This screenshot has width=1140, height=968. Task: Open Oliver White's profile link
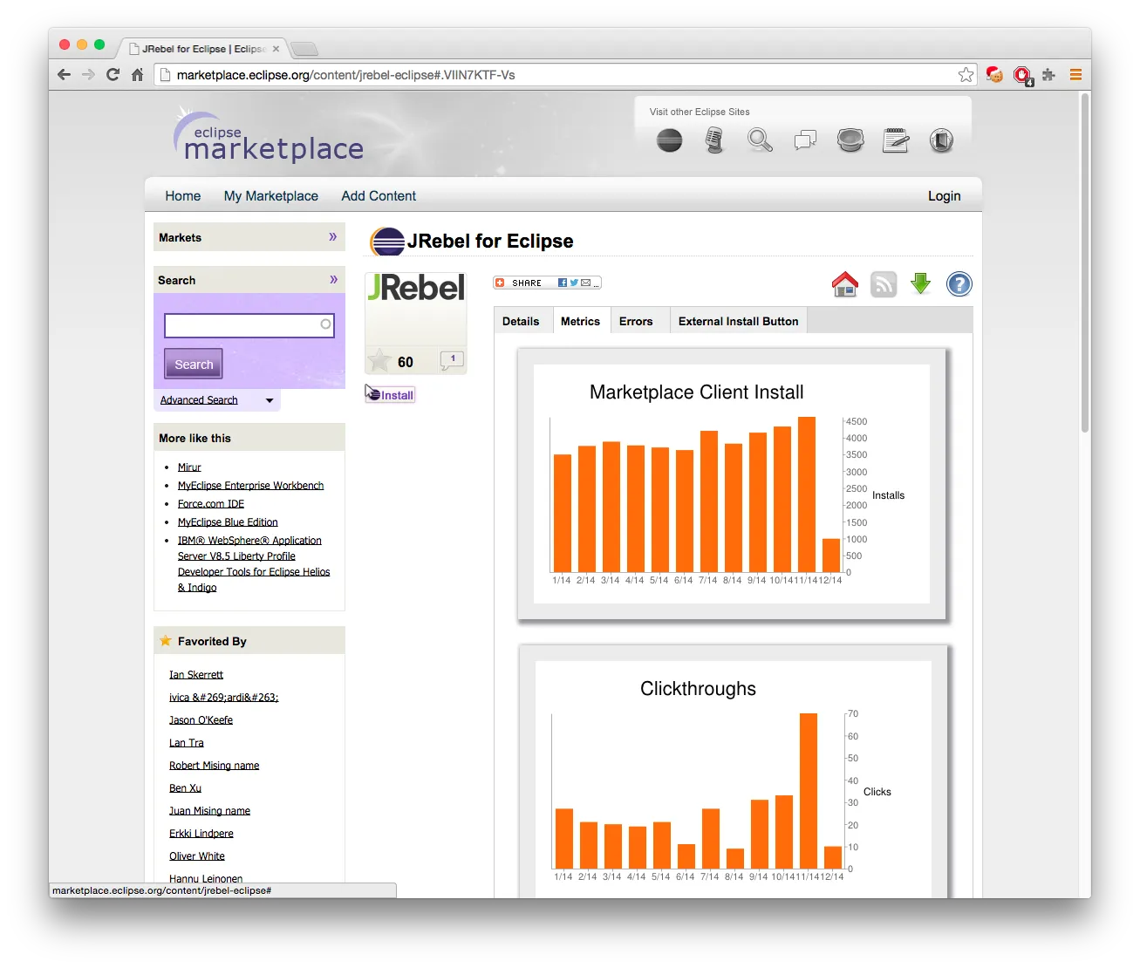[x=197, y=856]
